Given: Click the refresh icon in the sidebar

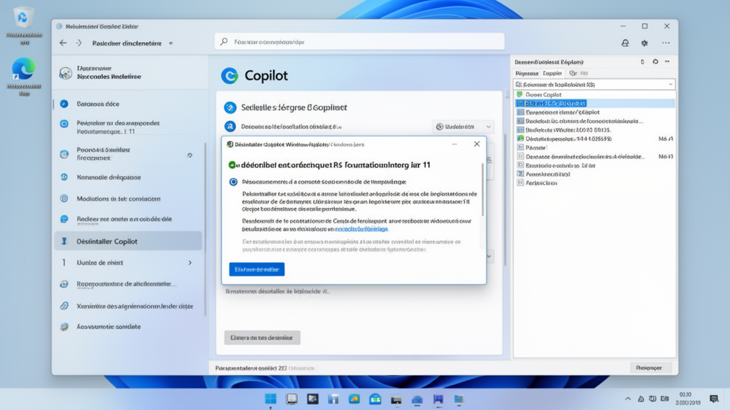Looking at the screenshot, I should click(190, 154).
